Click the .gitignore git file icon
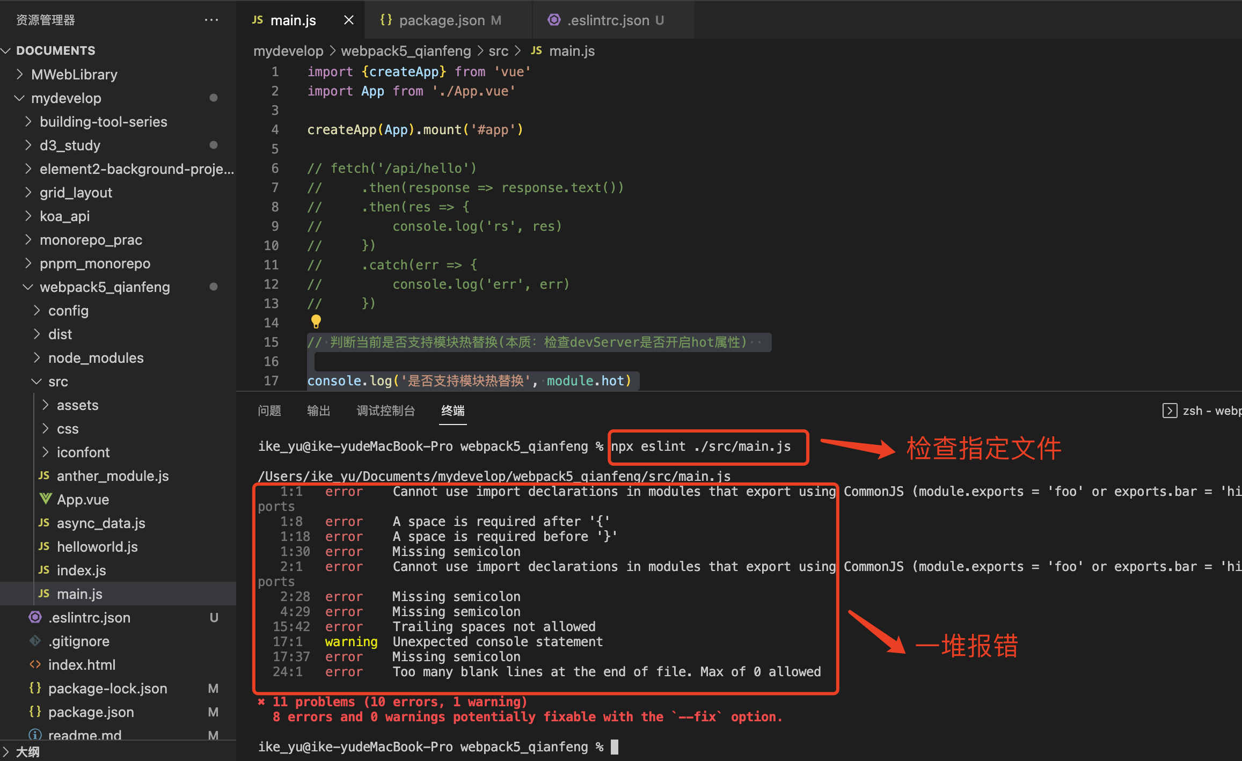 point(35,641)
